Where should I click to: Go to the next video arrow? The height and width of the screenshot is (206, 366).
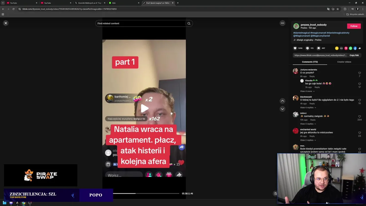click(x=283, y=109)
